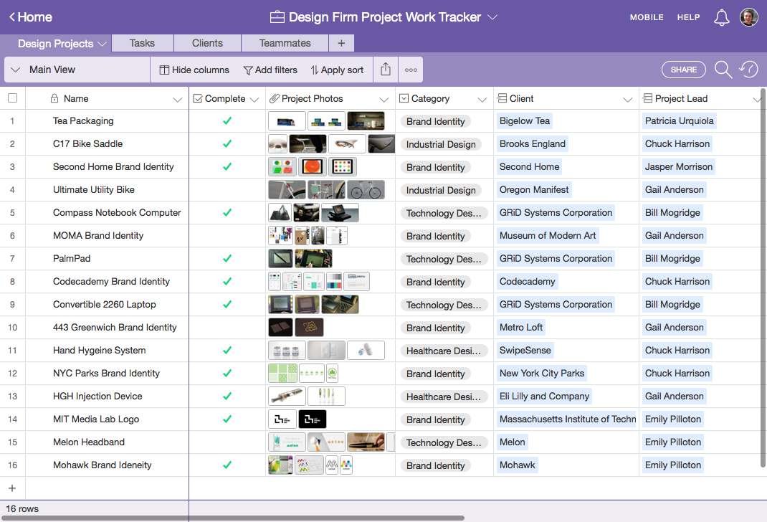Open Complete column dropdown arrow
This screenshot has height=522, width=767.
254,100
